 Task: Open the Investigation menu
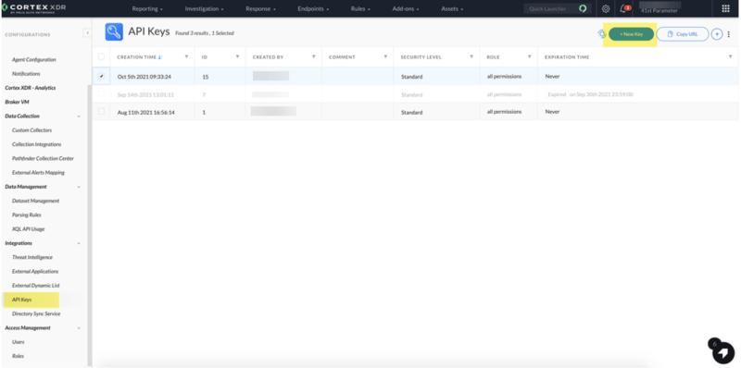(204, 9)
